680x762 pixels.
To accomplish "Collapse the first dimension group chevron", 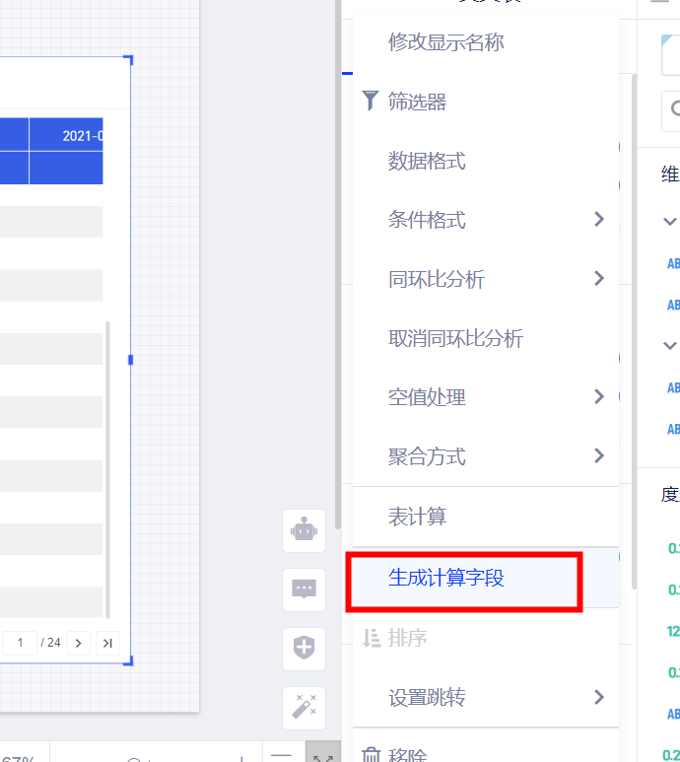I will 670,222.
